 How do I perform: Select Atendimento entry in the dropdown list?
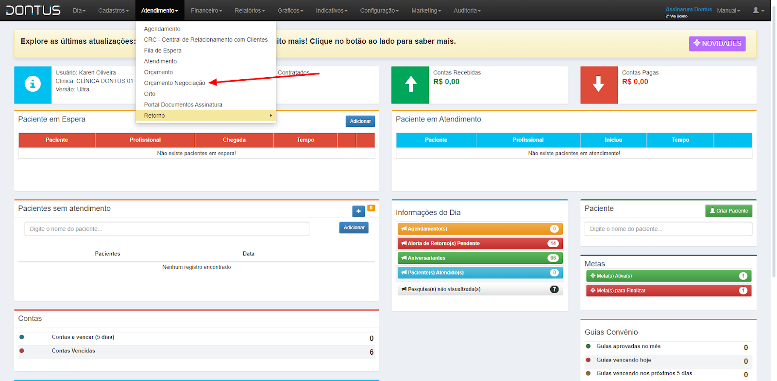206,61
